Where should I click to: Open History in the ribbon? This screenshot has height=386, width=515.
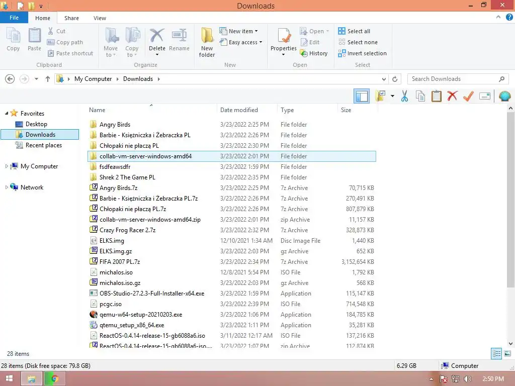click(314, 53)
